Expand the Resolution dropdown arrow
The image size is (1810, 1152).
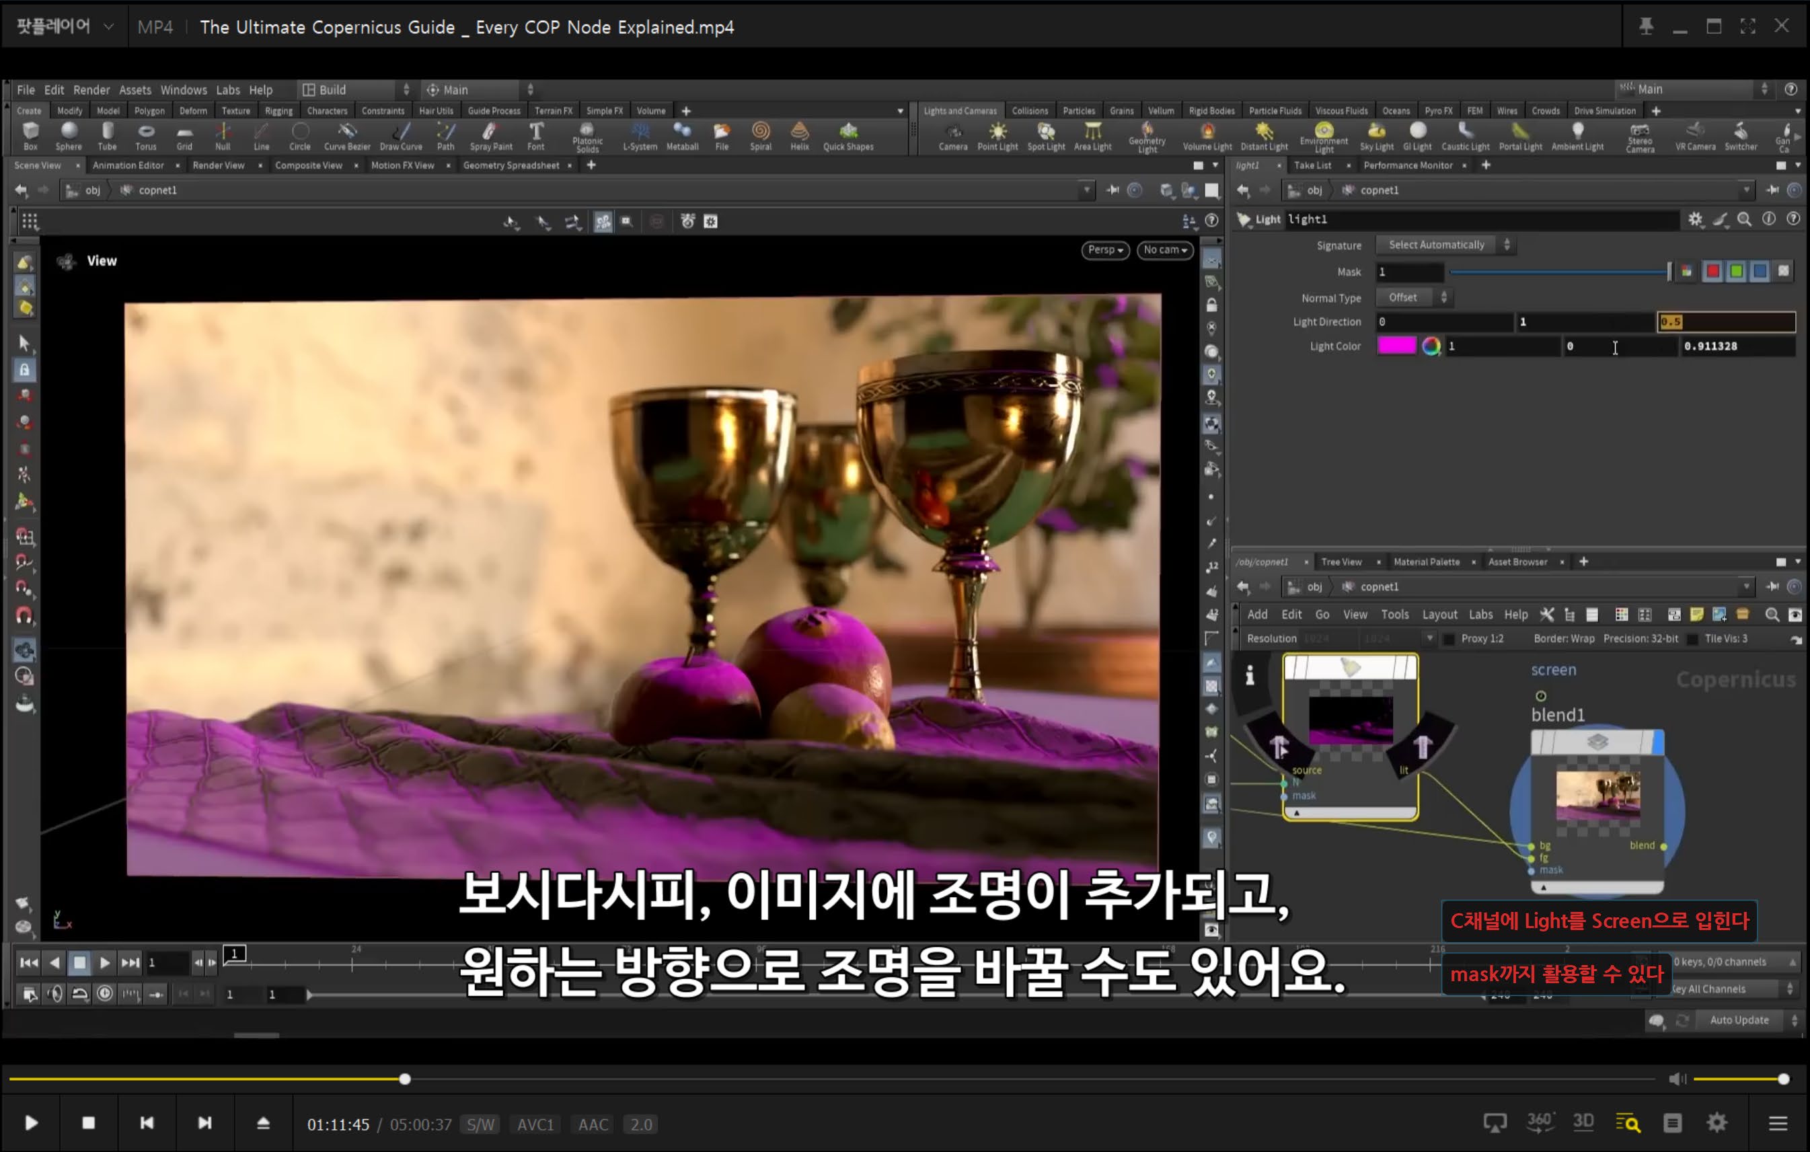(1430, 639)
